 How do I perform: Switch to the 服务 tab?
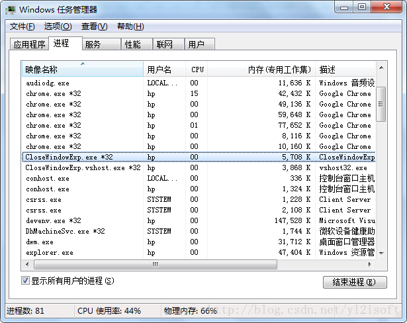[101, 44]
